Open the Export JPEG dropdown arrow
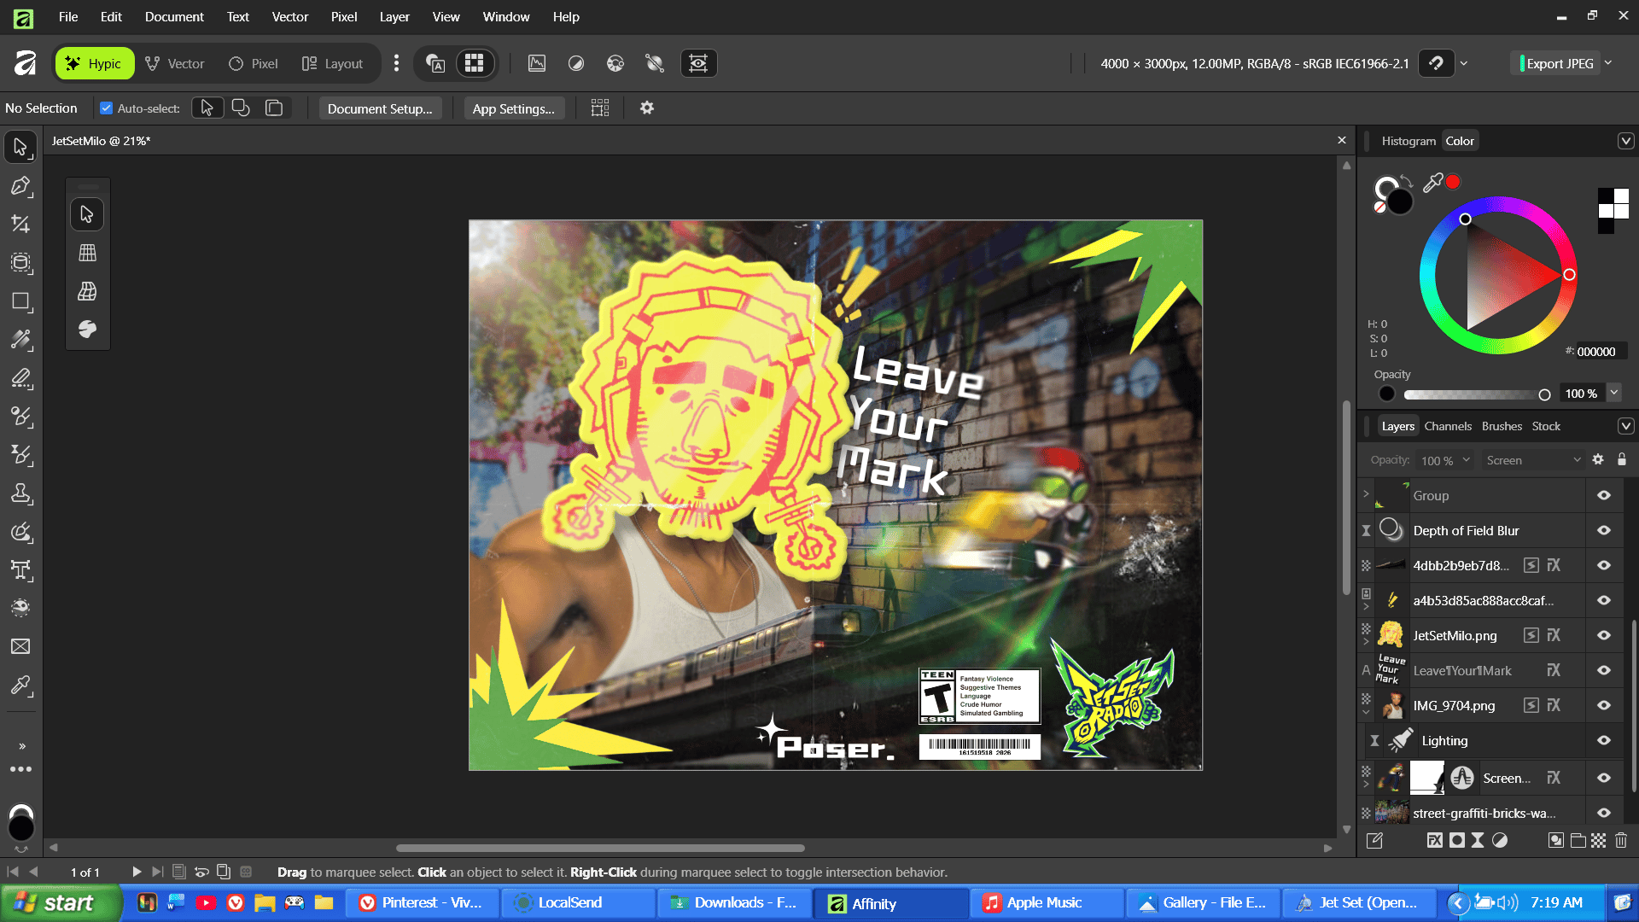The image size is (1639, 922). click(1608, 63)
